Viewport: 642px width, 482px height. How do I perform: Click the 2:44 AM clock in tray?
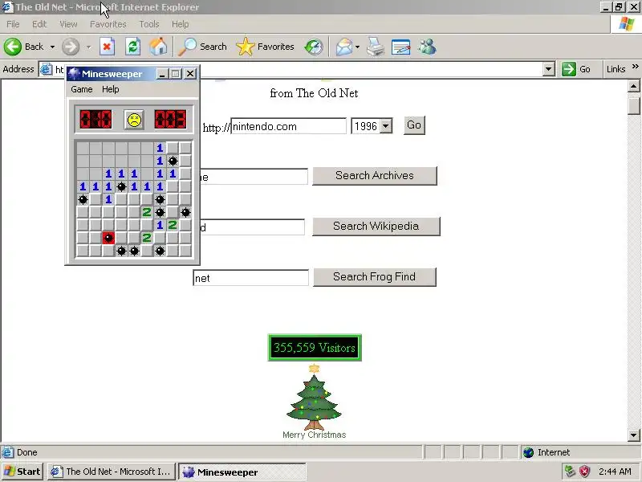point(615,472)
